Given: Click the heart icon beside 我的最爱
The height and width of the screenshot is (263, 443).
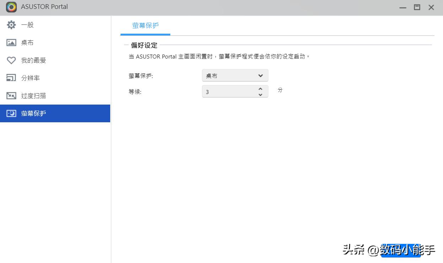Looking at the screenshot, I should click(12, 60).
